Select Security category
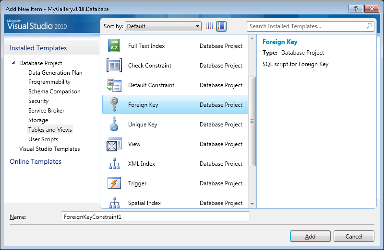 click(38, 101)
